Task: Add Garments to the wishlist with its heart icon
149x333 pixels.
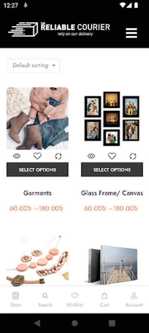Action: point(38,156)
